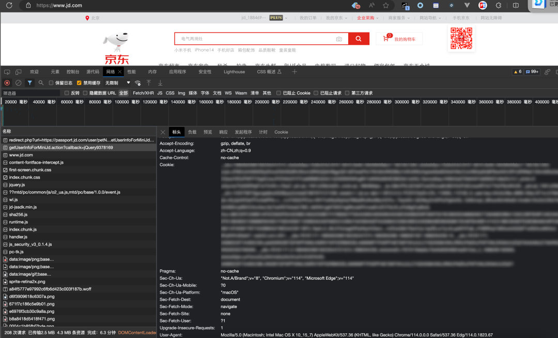Select the 全部 request type filter
This screenshot has height=338, width=558.
123,93
